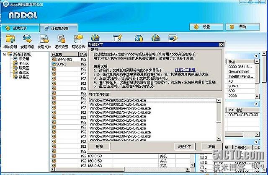Click the Addol app icon in the title bar
This screenshot has width=268, height=175.
tap(5, 4)
